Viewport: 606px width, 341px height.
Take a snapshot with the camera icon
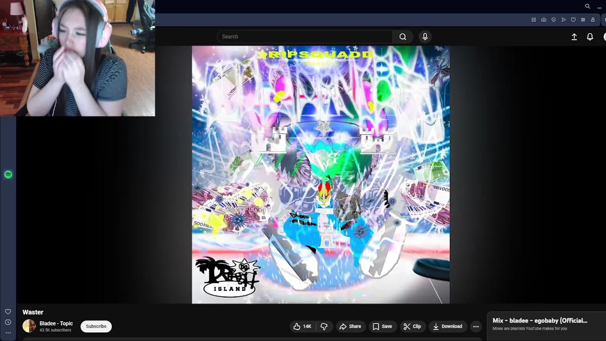pyautogui.click(x=544, y=20)
